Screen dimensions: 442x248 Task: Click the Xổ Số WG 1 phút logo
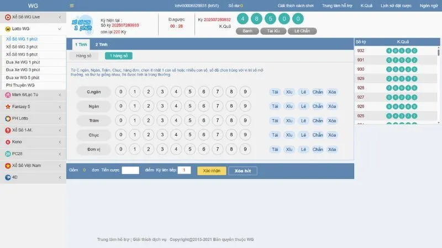coord(83,25)
